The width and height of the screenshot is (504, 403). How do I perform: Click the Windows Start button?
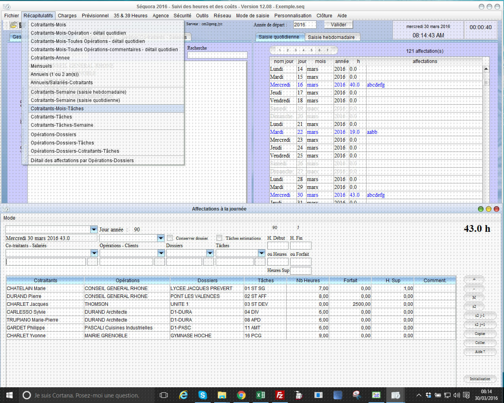[9, 395]
